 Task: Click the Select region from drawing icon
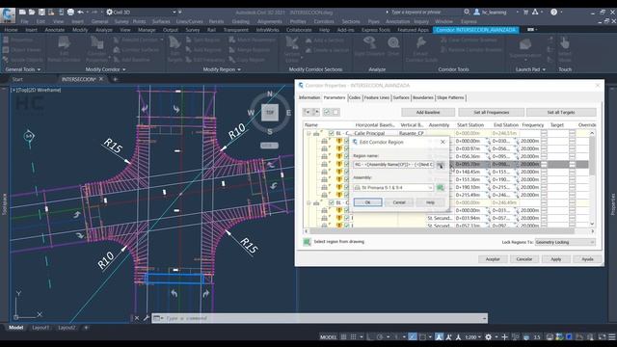click(308, 242)
